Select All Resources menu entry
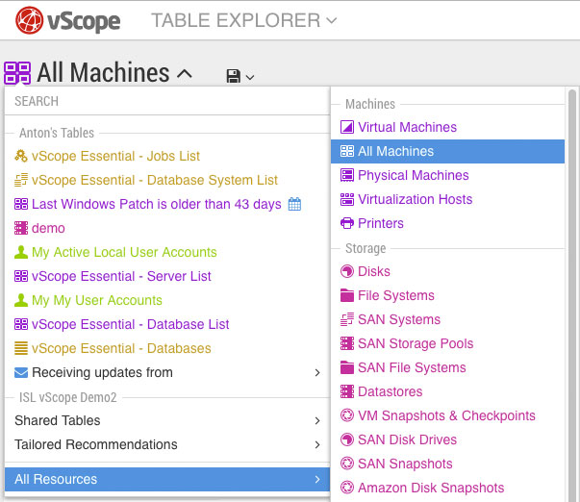 point(167,480)
